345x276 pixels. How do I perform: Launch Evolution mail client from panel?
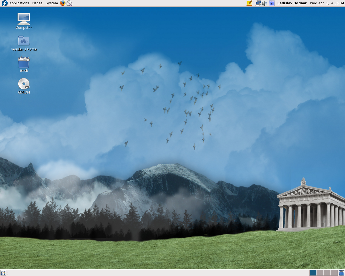click(70, 3)
